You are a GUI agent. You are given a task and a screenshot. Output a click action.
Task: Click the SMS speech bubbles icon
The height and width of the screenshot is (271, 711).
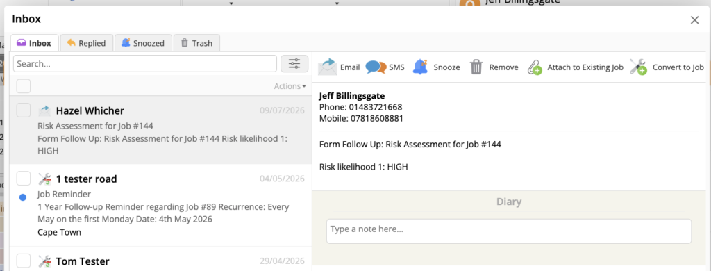[376, 67]
